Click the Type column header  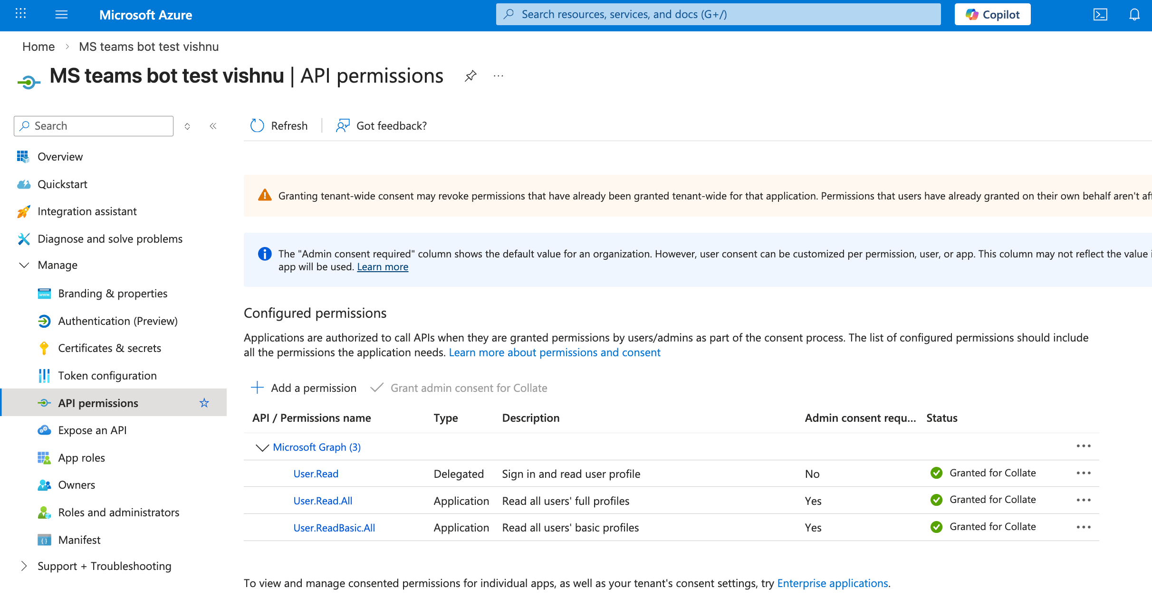click(x=446, y=418)
